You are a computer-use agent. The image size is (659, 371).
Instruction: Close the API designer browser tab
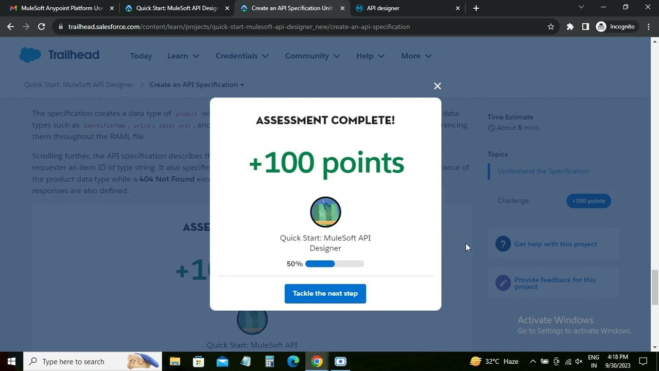pyautogui.click(x=458, y=8)
